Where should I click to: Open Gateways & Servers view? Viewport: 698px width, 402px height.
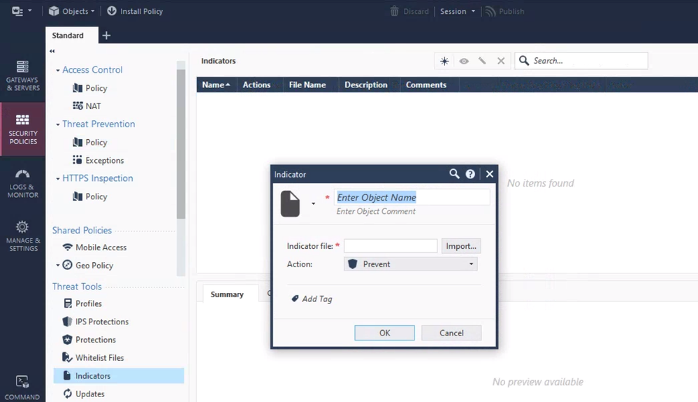pos(22,76)
